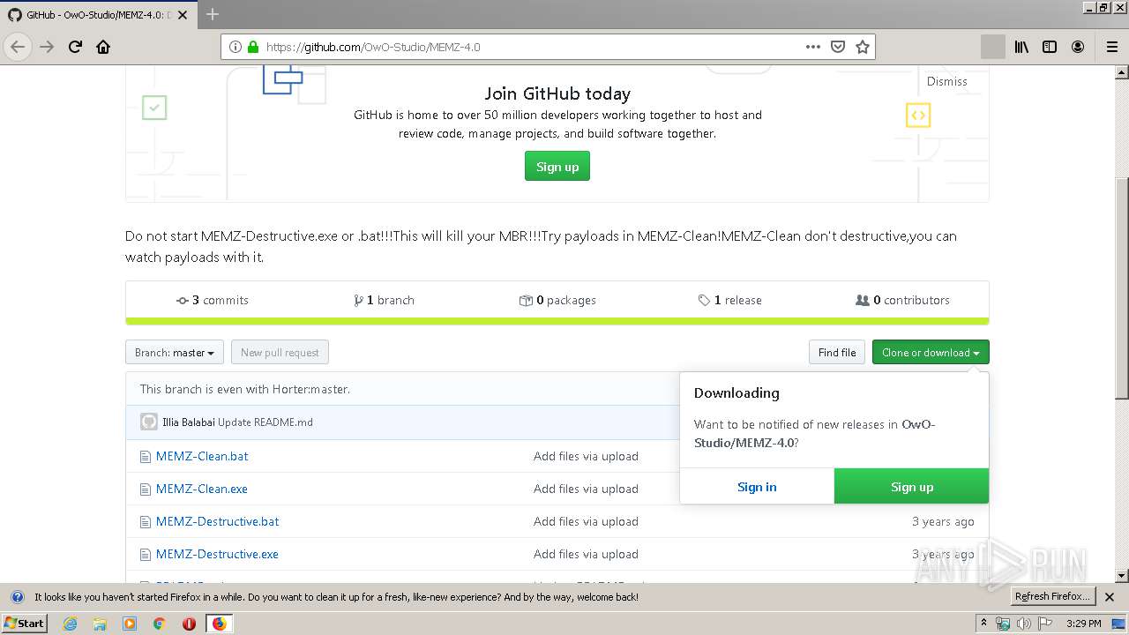Screen dimensions: 1129x635
Task: Click the Refresh Firefox… button
Action: click(x=1053, y=597)
